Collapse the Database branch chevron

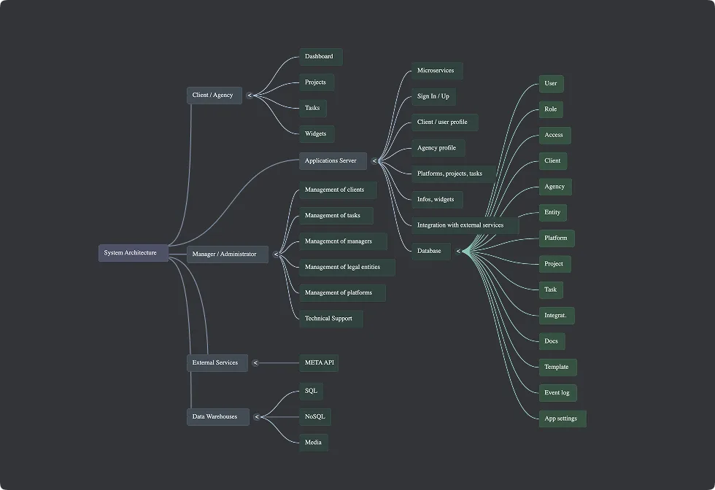(x=459, y=251)
